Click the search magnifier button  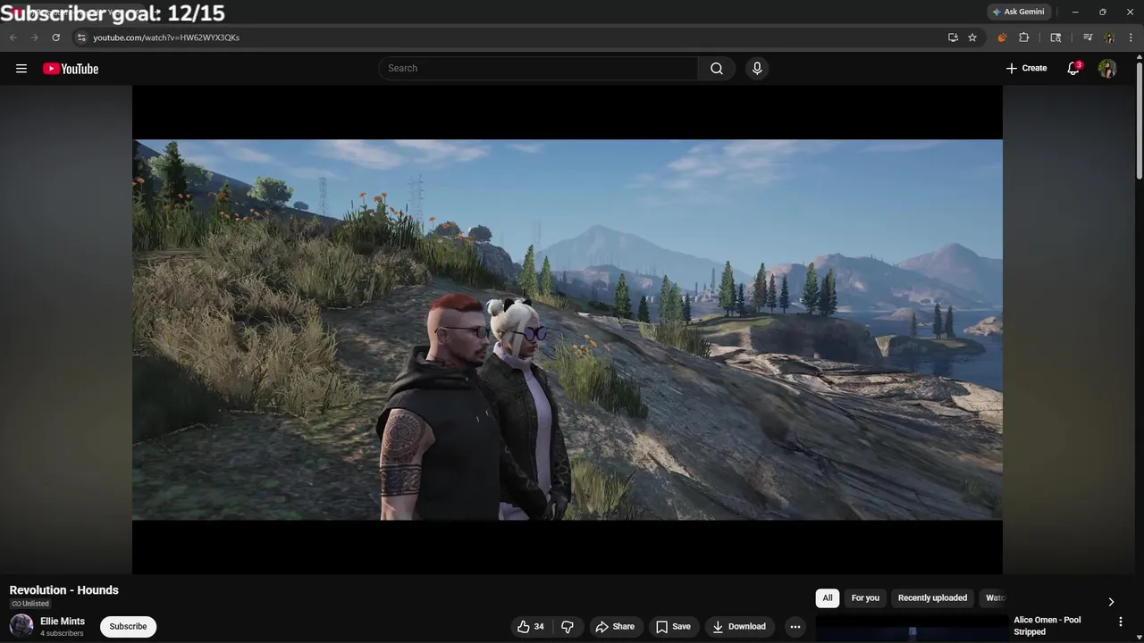[717, 69]
